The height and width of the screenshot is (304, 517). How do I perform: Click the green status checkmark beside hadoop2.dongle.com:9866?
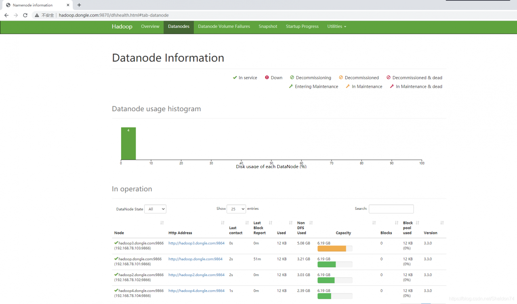(116, 274)
